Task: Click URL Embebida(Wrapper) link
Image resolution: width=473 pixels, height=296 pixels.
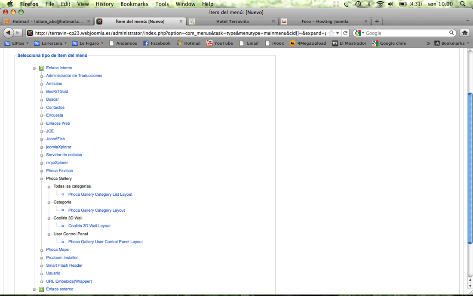Action: (69, 281)
